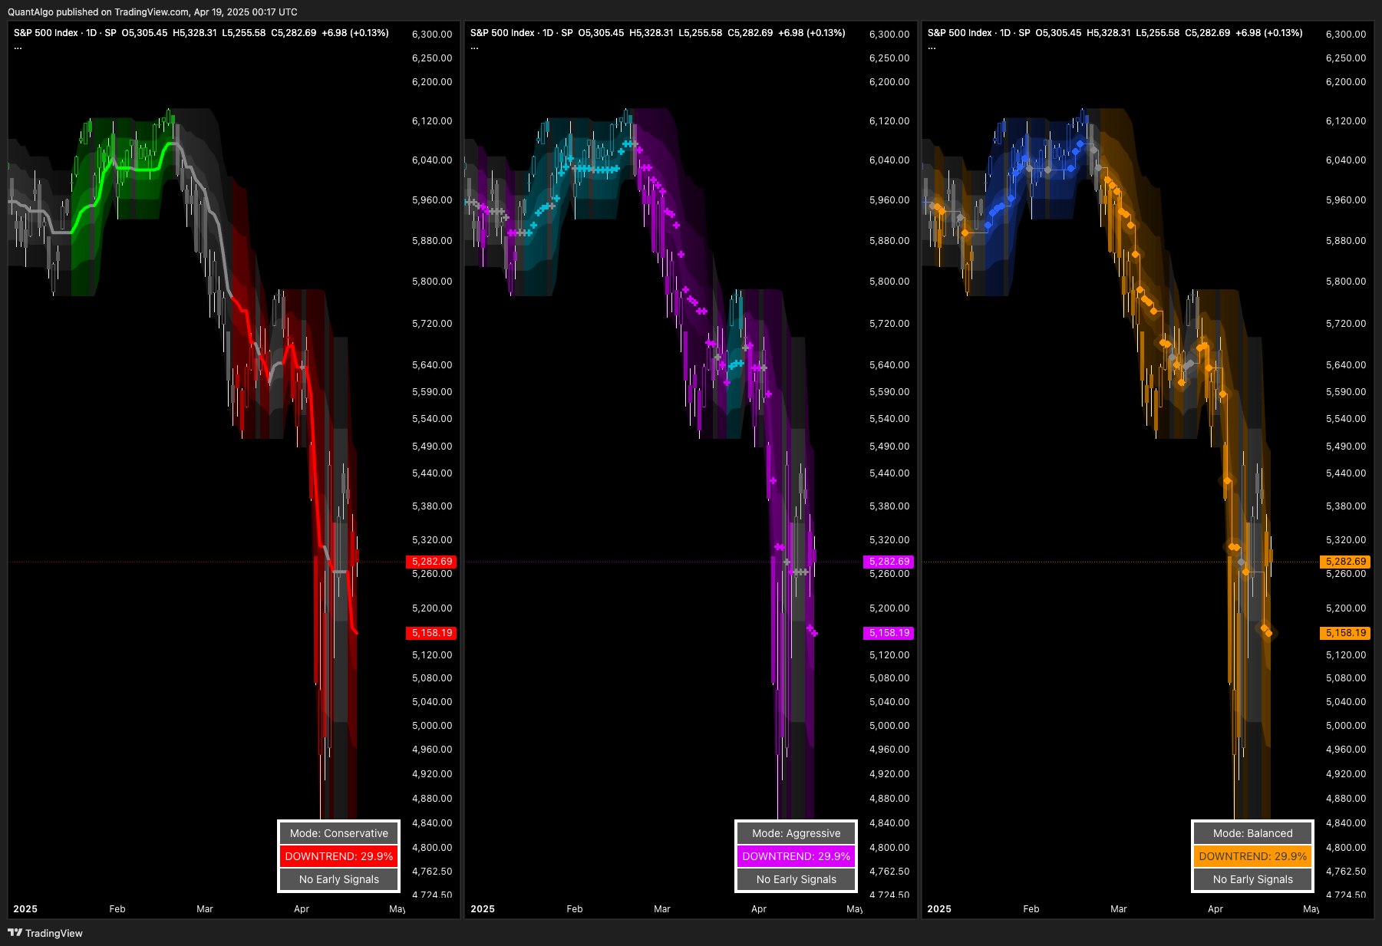Click the Apr time label in Balanced chart
The image size is (1382, 946).
coord(1215,909)
